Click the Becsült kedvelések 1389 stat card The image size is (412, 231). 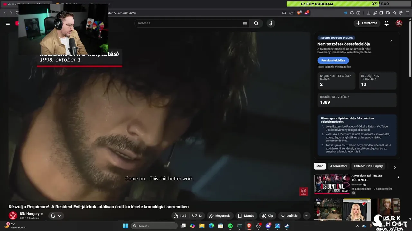[357, 100]
